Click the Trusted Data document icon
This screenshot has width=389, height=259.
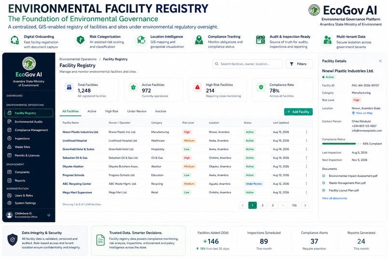pyautogui.click(x=100, y=240)
